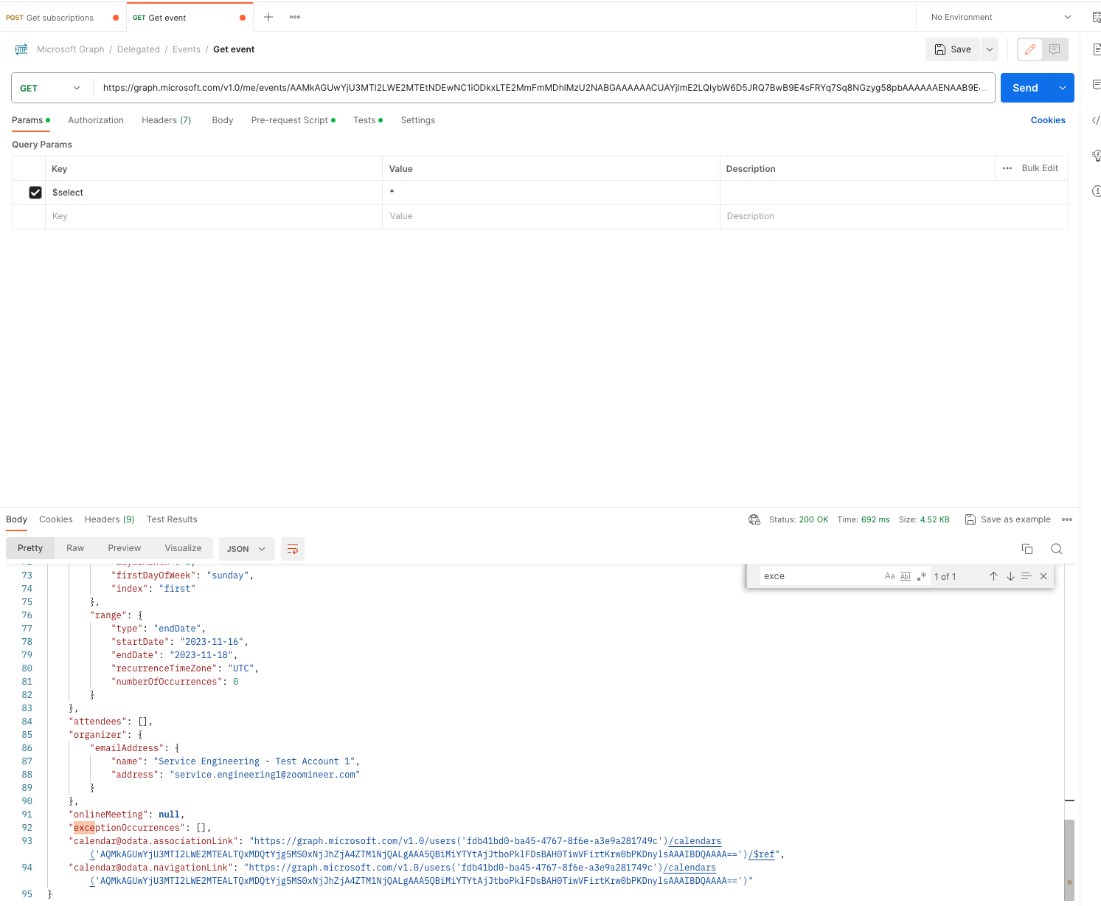Enable regex matching in the search bar

coord(922,576)
